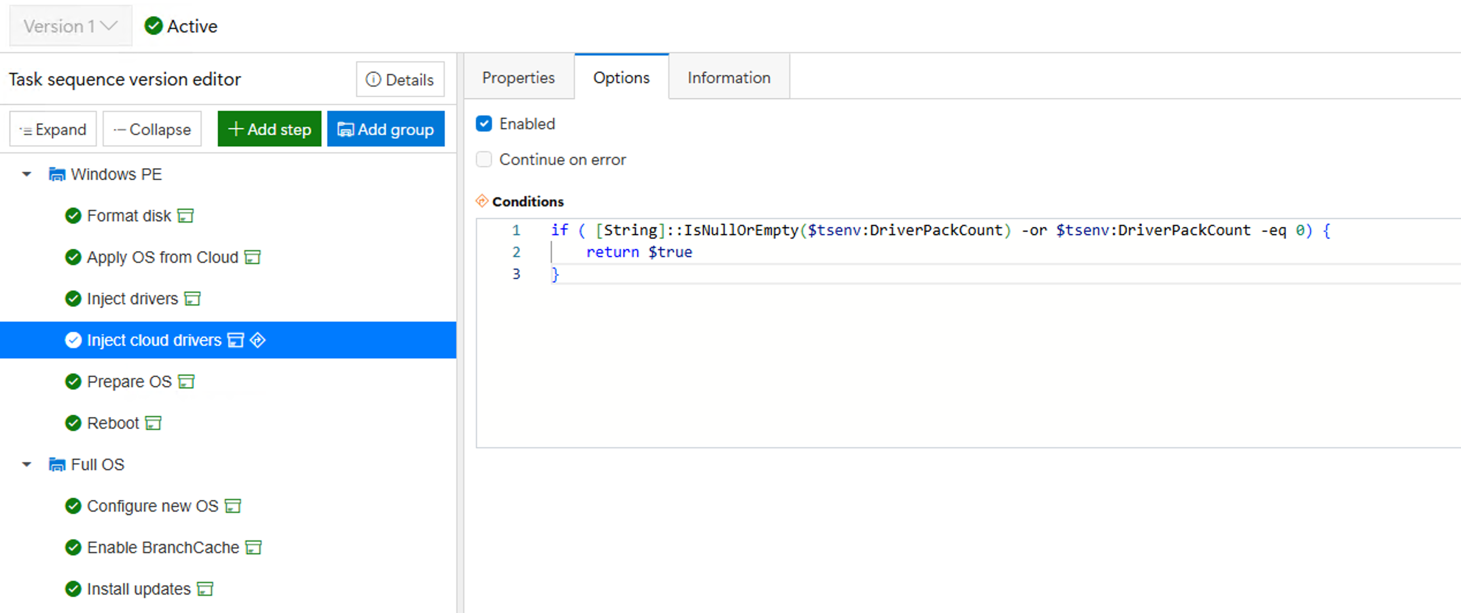Collapse the Full OS group arrow
Viewport: 1461px width, 613px height.
point(27,464)
